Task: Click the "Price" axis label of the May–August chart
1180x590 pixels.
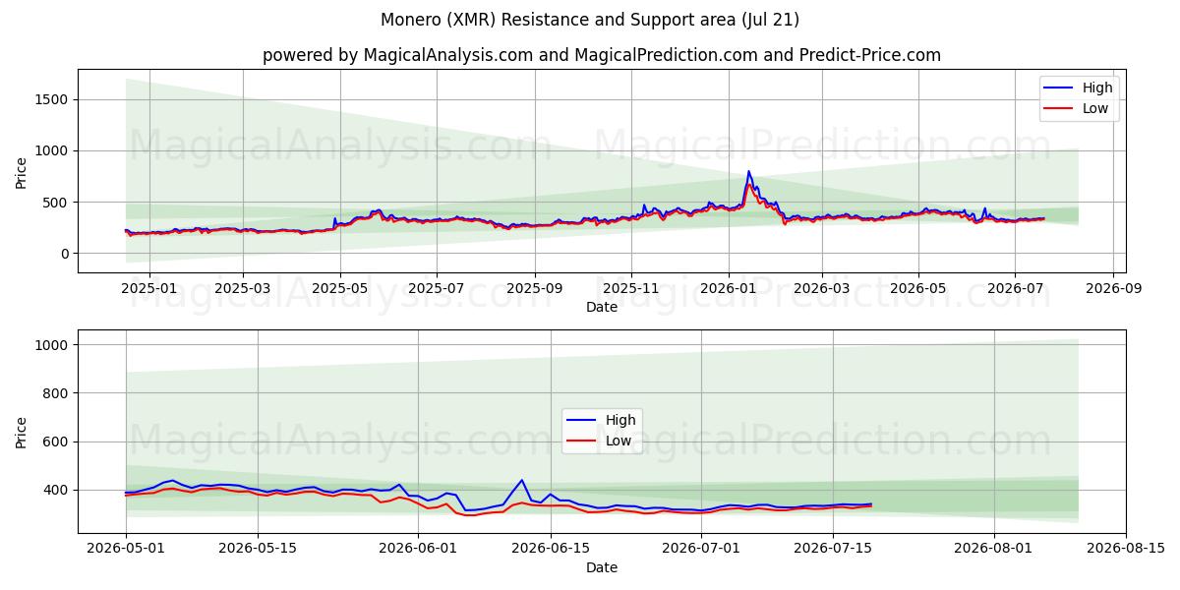Action: (22, 432)
